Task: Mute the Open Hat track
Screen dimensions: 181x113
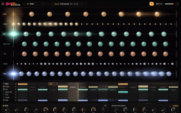Action: click(x=16, y=92)
